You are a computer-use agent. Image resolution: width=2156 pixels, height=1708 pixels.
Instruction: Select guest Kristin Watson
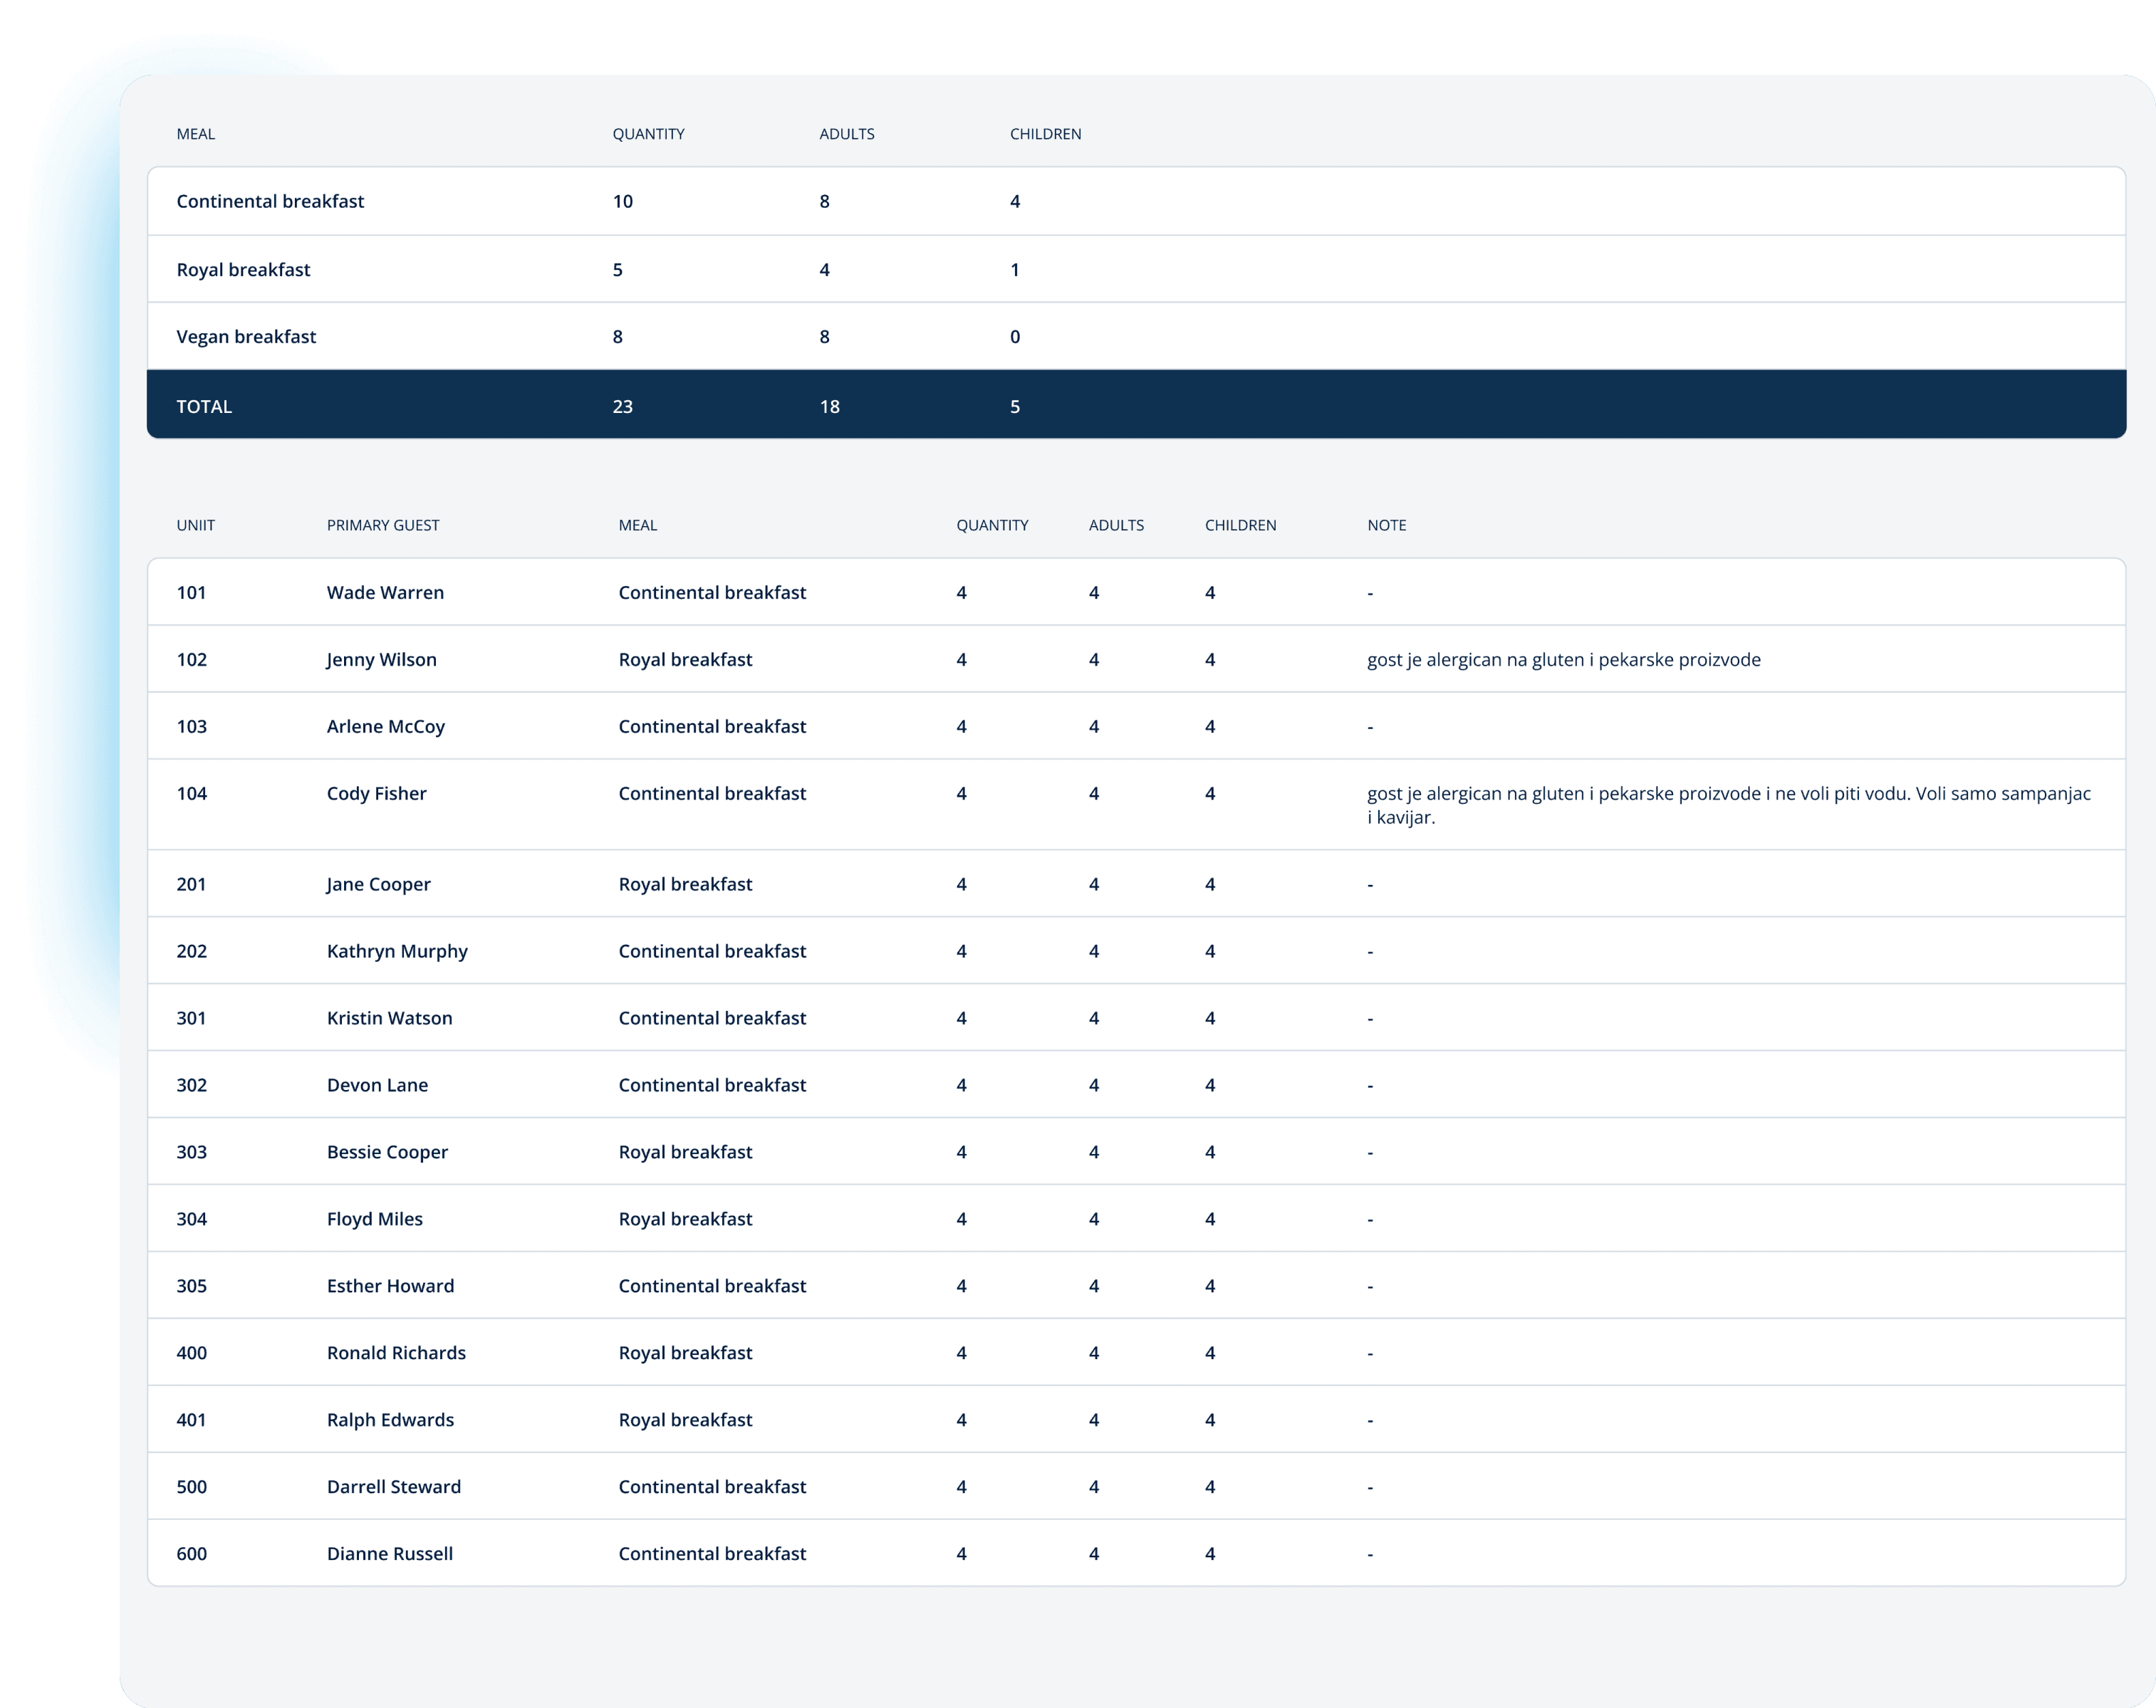(x=389, y=1018)
